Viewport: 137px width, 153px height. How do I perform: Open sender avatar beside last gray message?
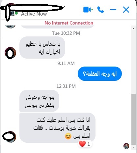tap(10, 137)
